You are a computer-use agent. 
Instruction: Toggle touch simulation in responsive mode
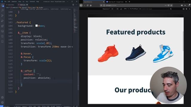(x=171, y=9)
